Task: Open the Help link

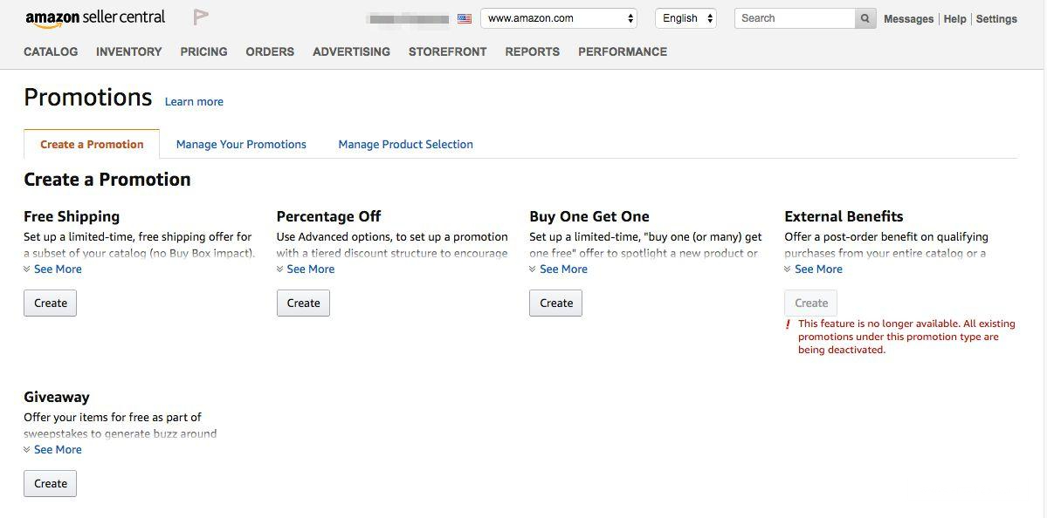Action: (x=954, y=19)
